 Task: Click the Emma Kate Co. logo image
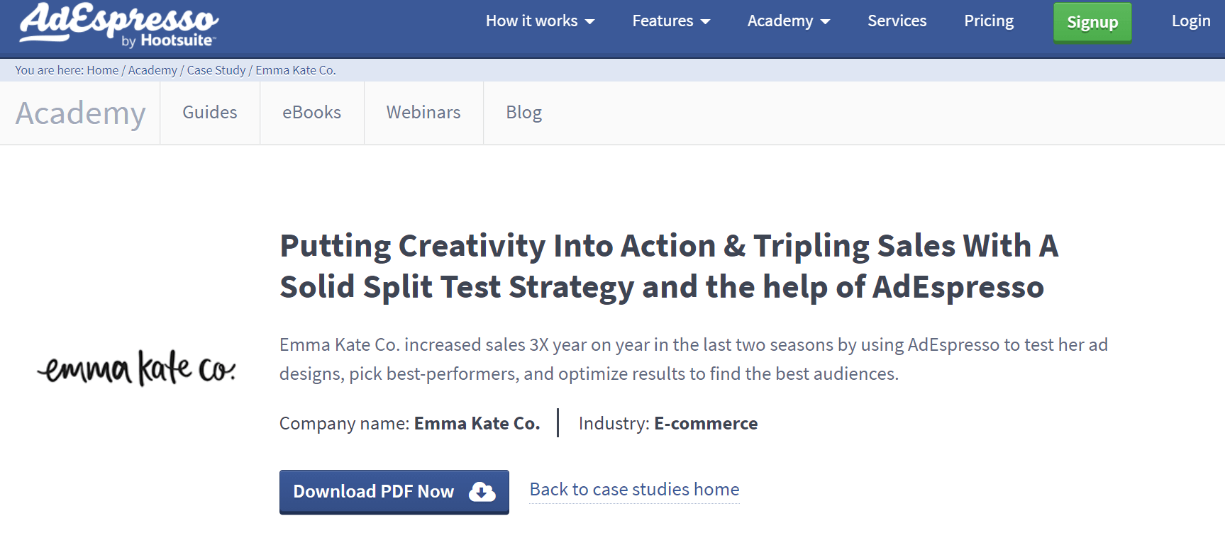tap(136, 368)
